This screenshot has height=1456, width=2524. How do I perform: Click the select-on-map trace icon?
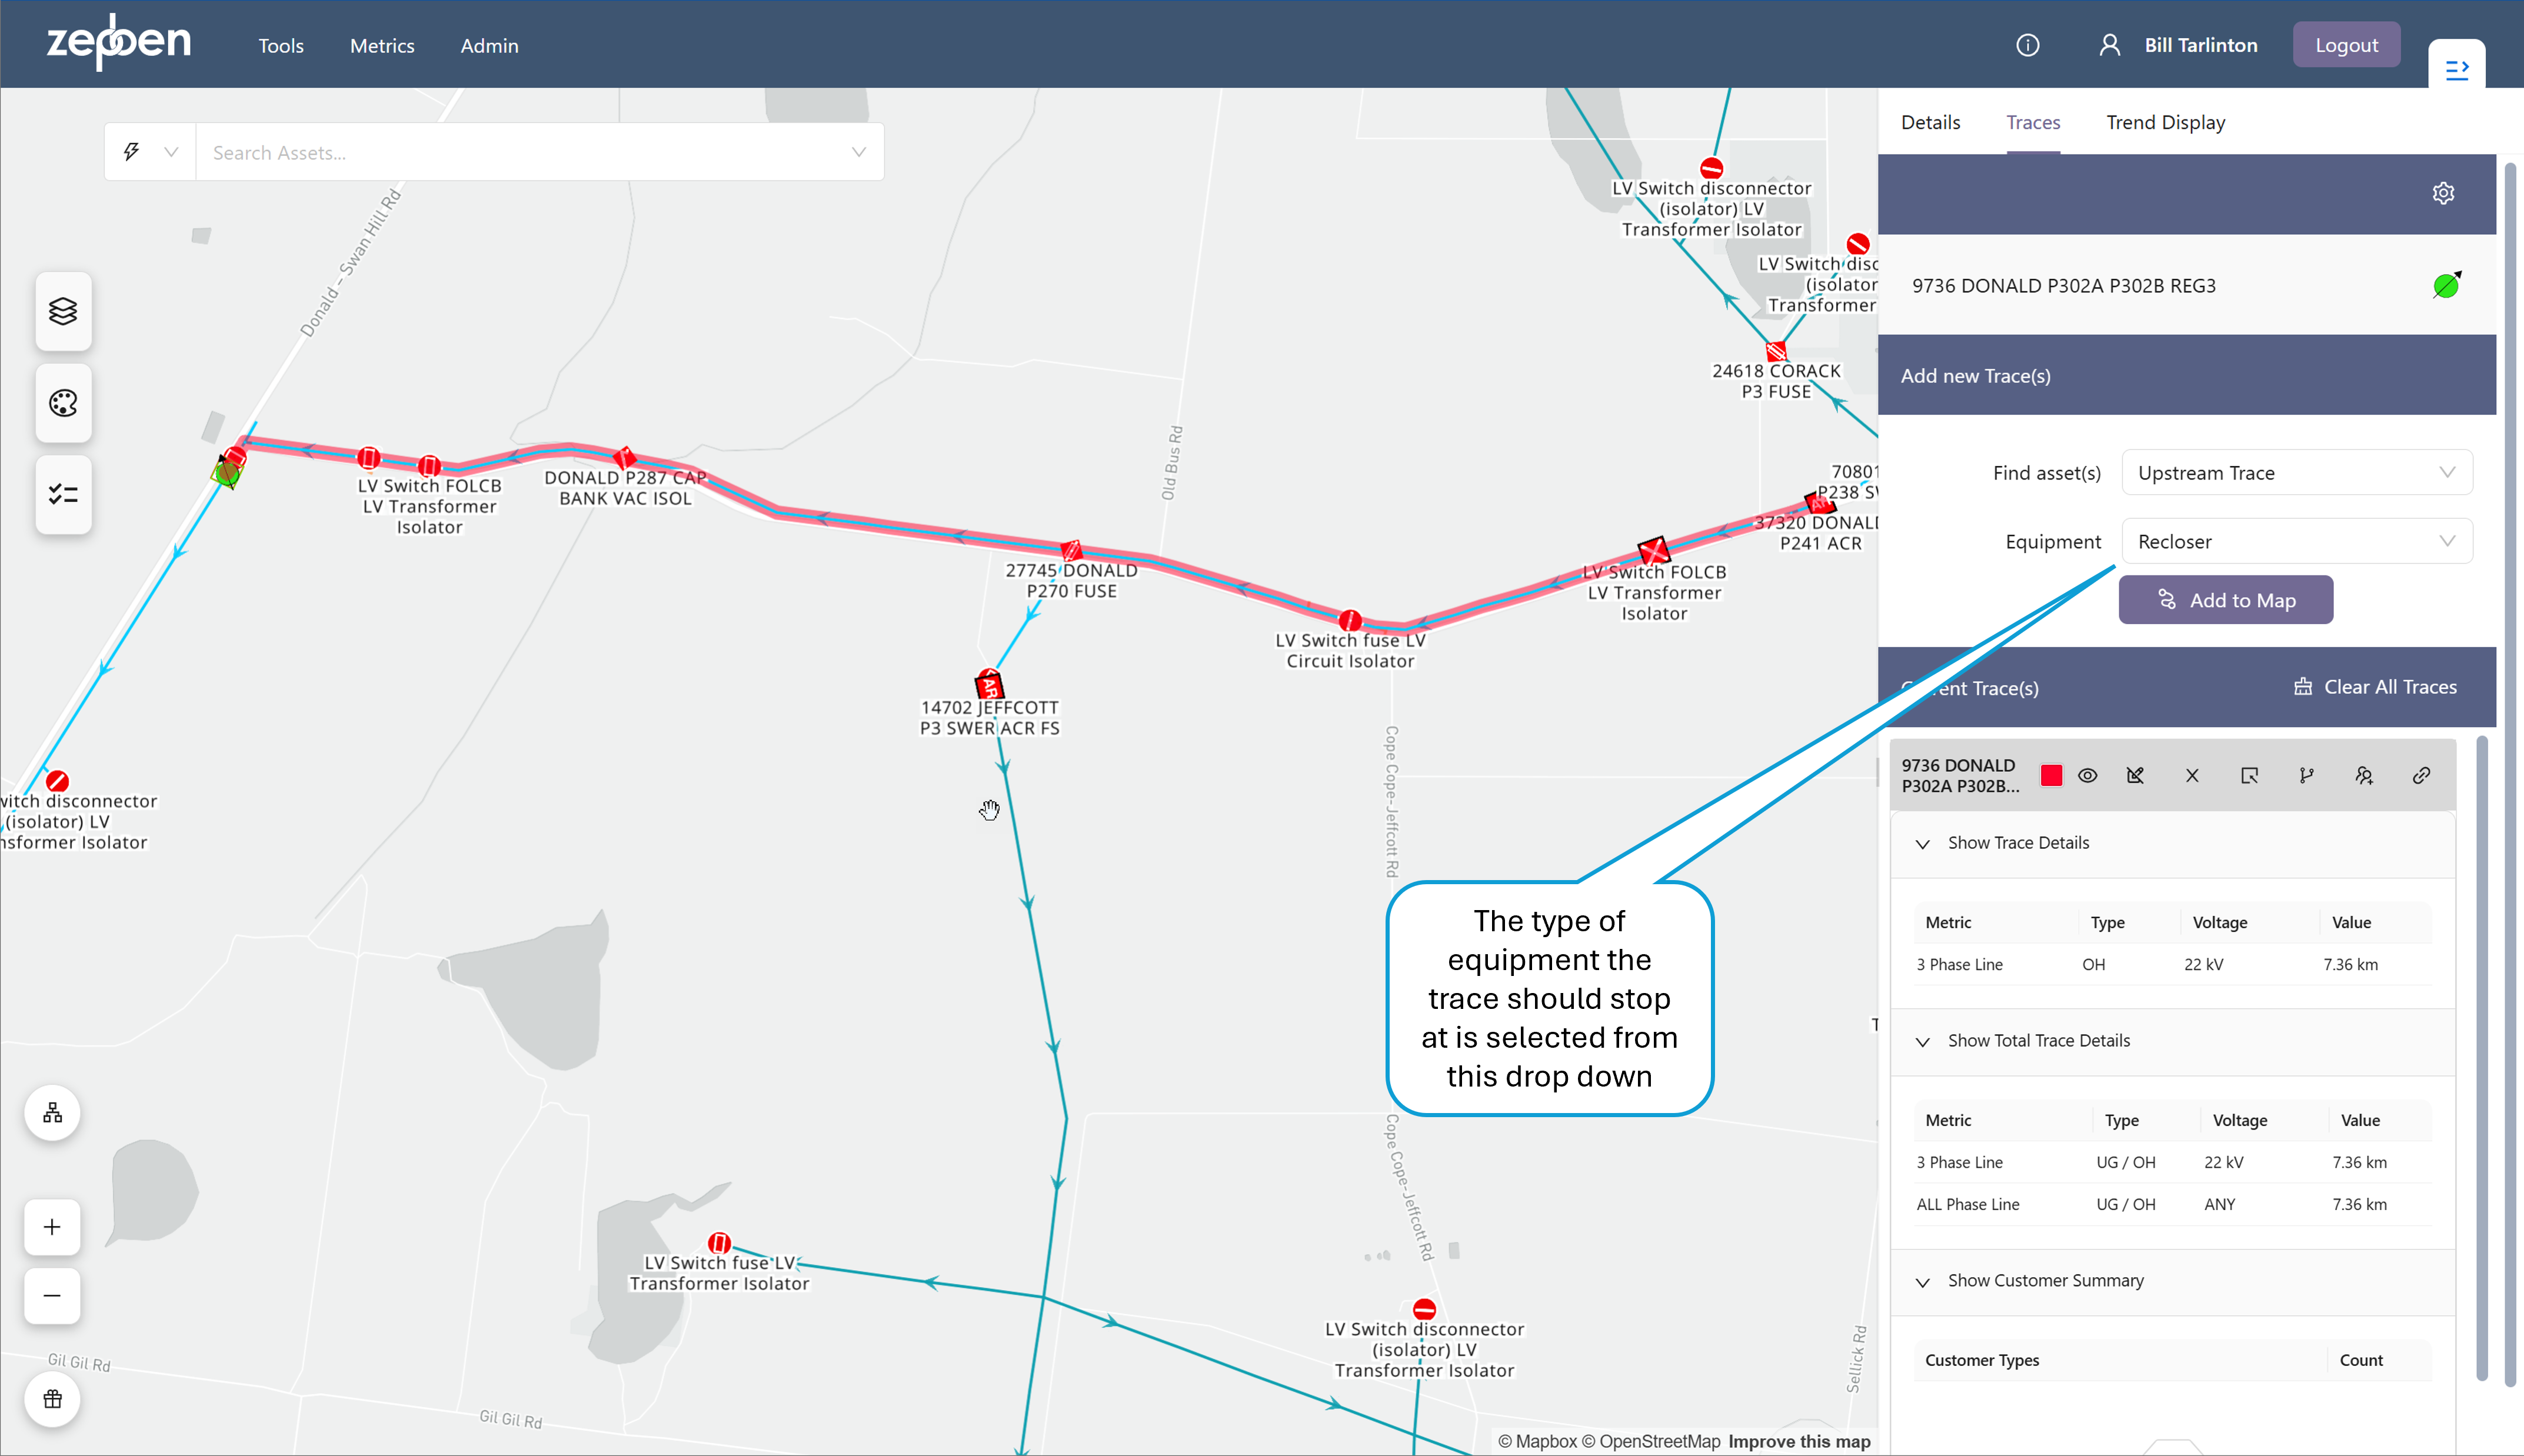[2249, 775]
